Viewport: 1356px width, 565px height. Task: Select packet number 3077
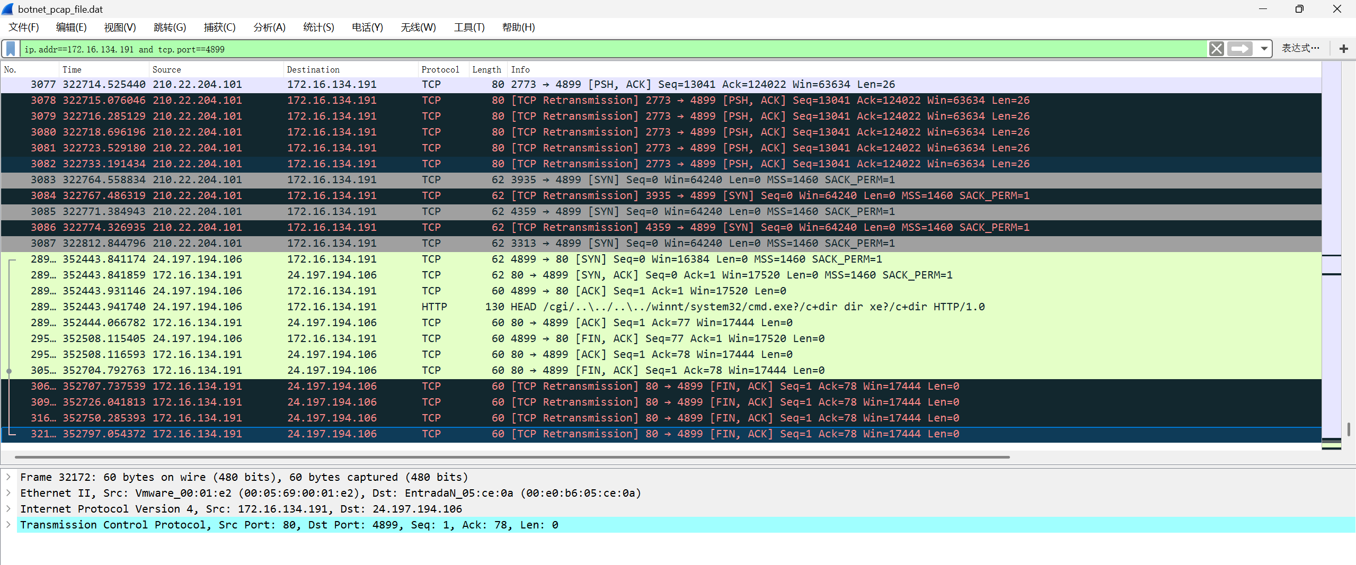coord(661,85)
